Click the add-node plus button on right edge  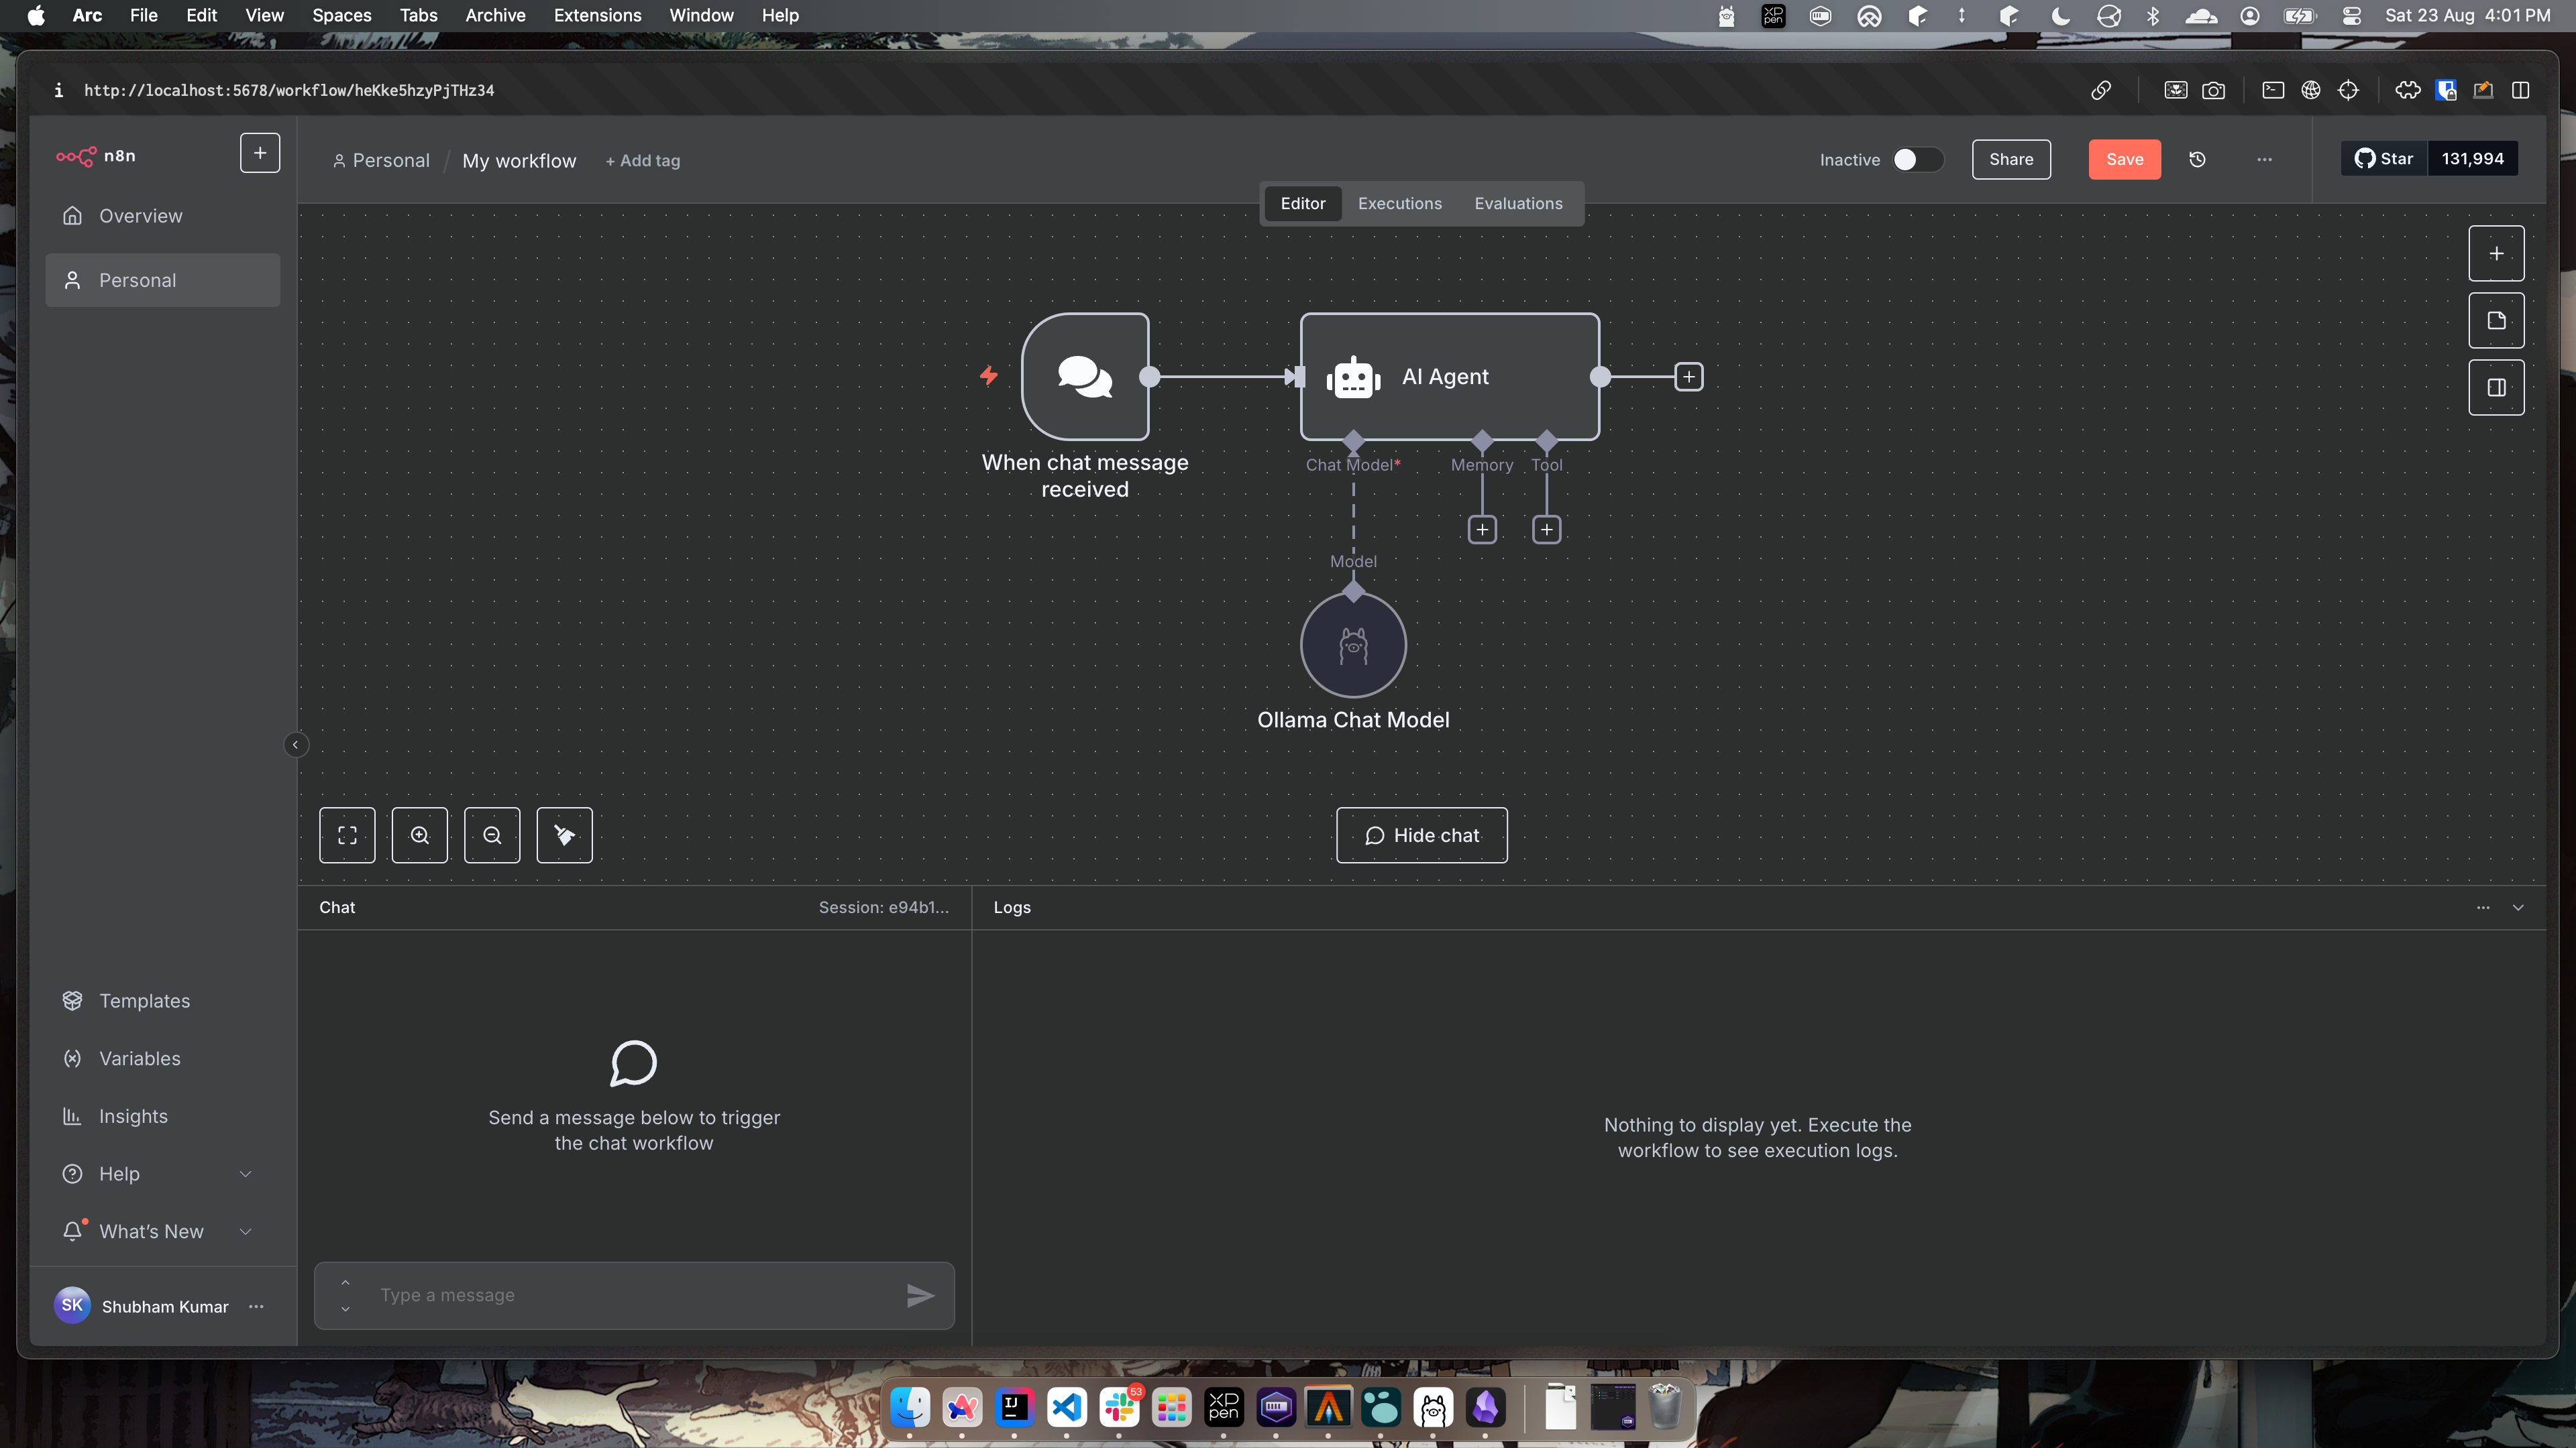pyautogui.click(x=2496, y=253)
